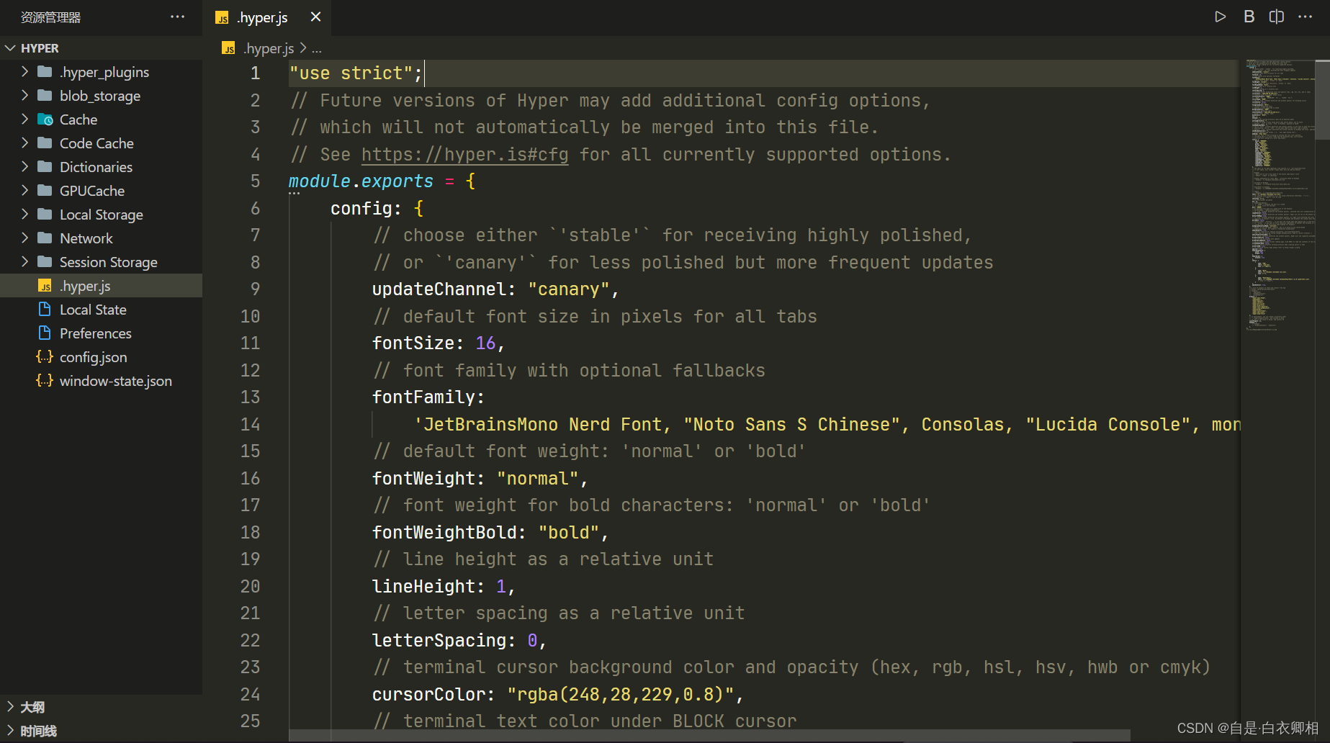Click the horizontal editor scrollbar

coord(709,736)
